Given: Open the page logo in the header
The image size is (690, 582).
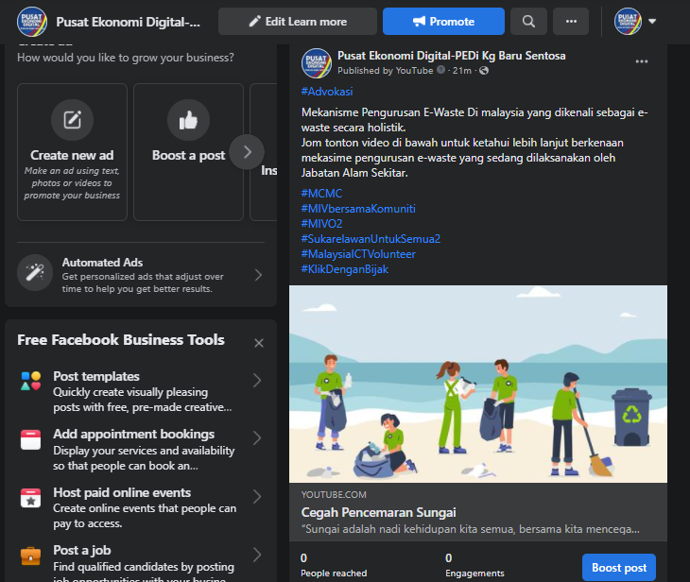Looking at the screenshot, I should tap(32, 22).
